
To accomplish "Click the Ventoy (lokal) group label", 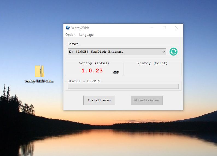I will pyautogui.click(x=94, y=63).
